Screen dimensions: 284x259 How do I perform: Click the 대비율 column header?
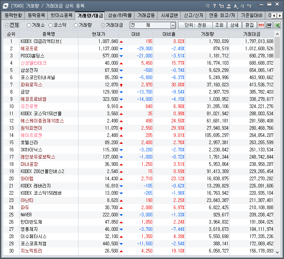pyautogui.click(x=169, y=34)
